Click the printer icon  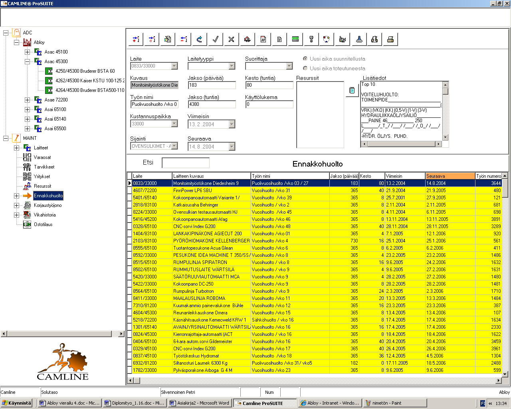pos(390,39)
